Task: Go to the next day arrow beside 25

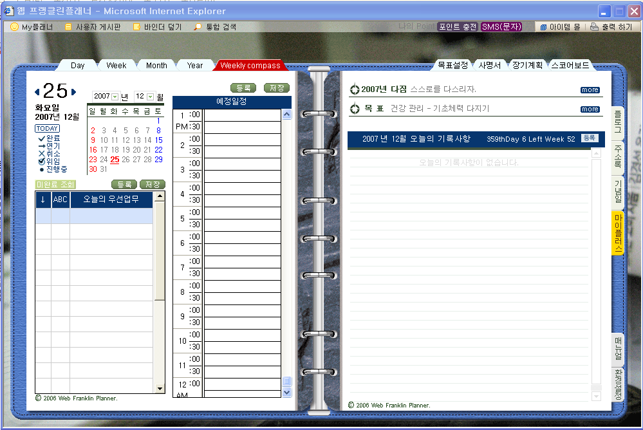Action: 74,92
